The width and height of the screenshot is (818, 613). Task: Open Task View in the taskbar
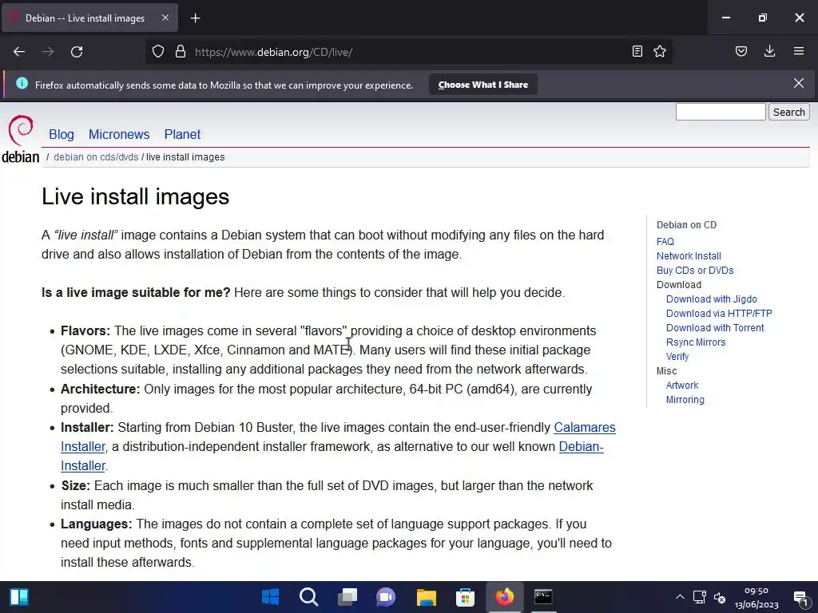pyautogui.click(x=347, y=597)
